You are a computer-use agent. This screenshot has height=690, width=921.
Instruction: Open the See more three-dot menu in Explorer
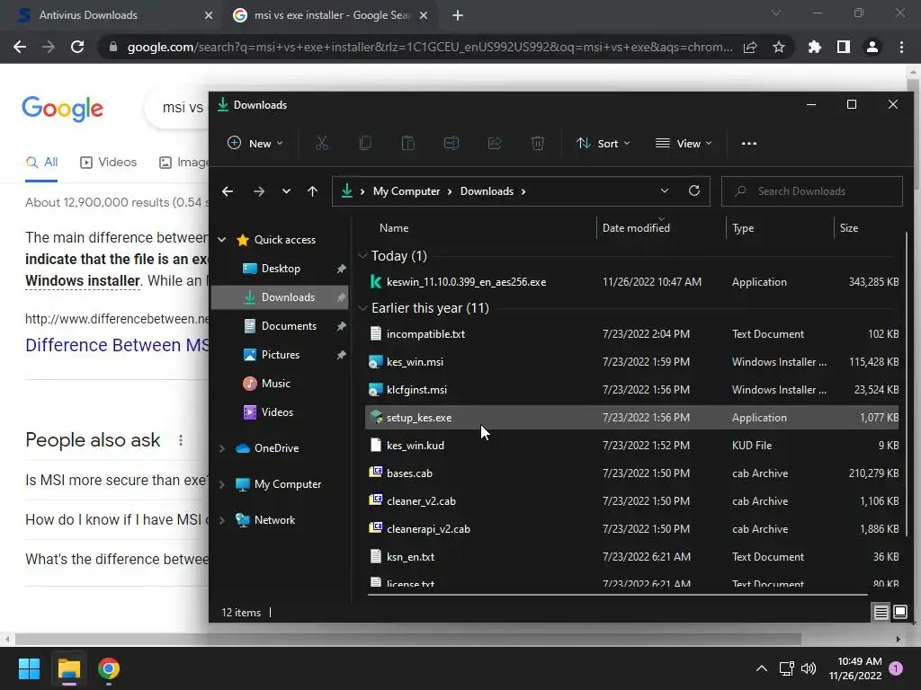click(x=749, y=143)
